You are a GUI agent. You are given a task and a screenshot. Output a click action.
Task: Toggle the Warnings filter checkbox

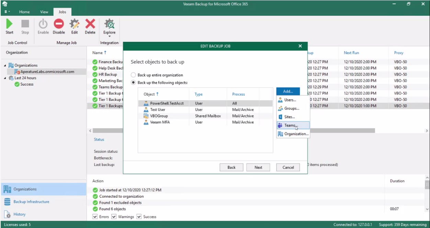(x=114, y=217)
